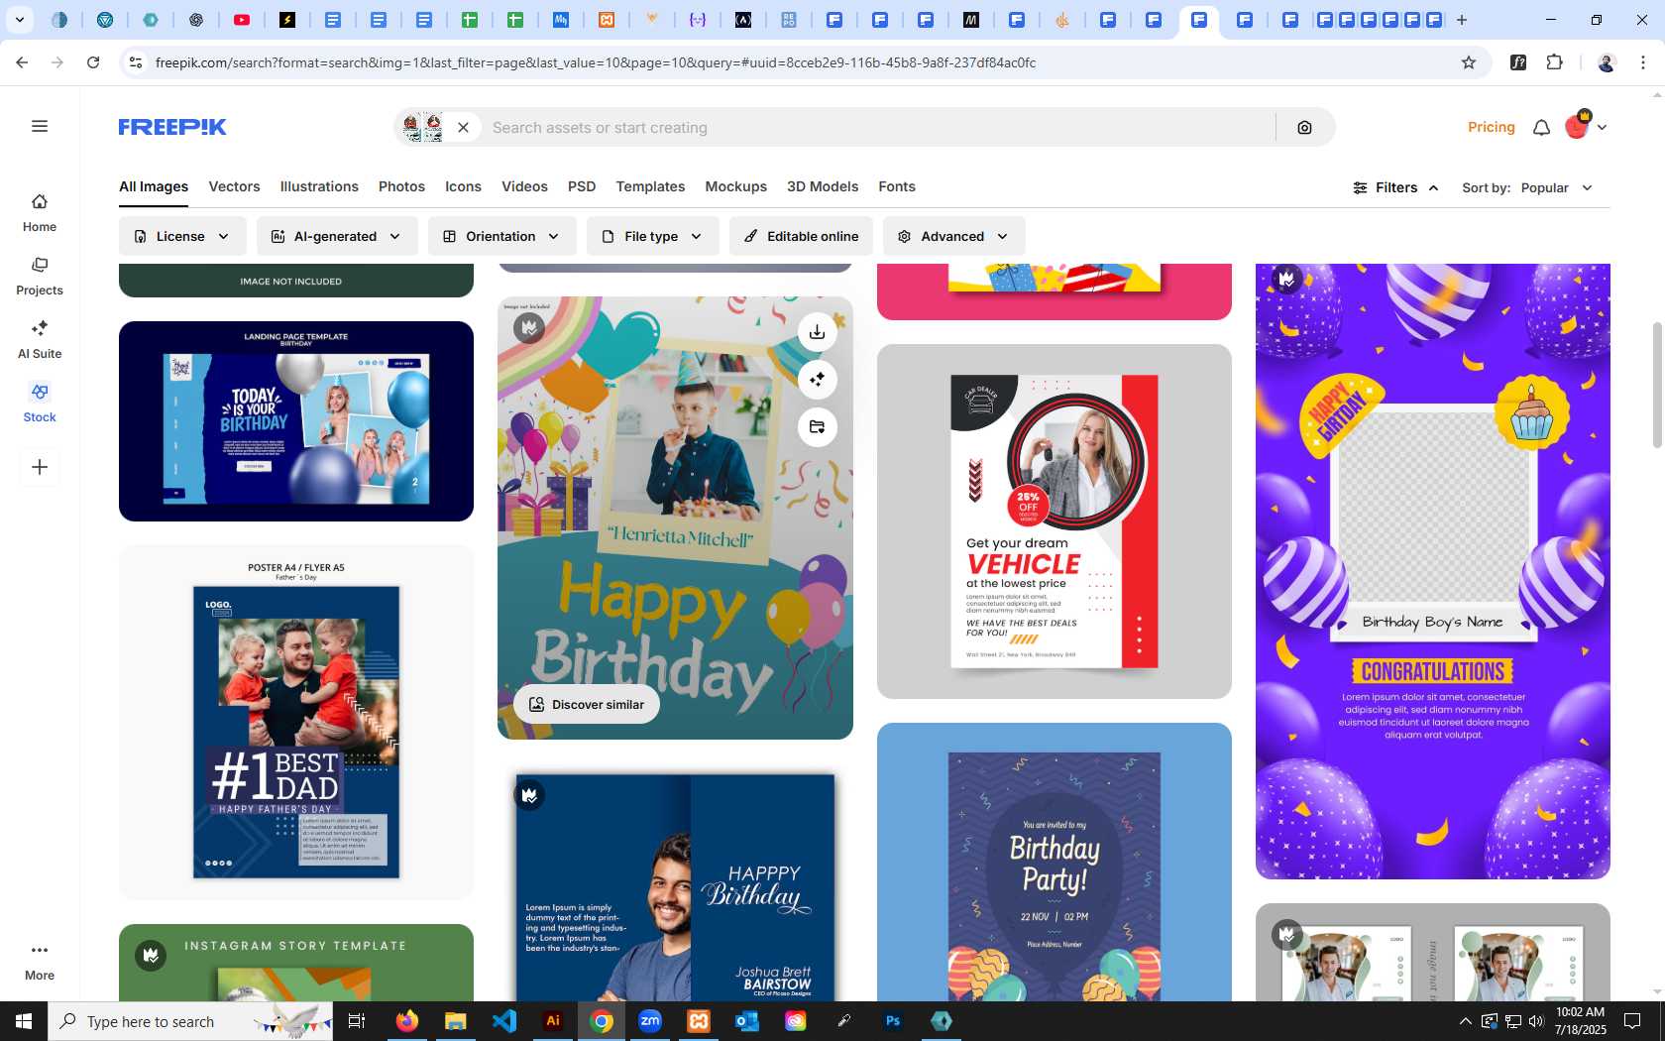Expand Orientation filter dropdown
This screenshot has width=1665, height=1041.
501,236
